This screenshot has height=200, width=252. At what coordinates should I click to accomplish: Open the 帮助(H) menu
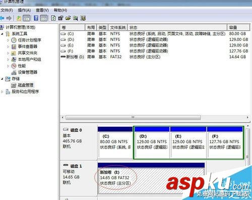(60, 10)
